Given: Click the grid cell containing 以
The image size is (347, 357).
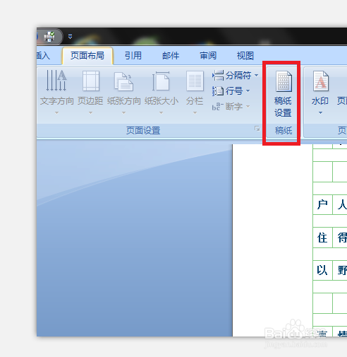Looking at the screenshot, I should click(x=322, y=270).
